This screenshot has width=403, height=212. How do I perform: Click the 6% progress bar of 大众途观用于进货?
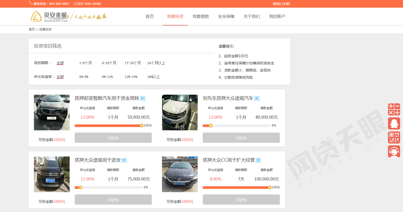(x=108, y=187)
